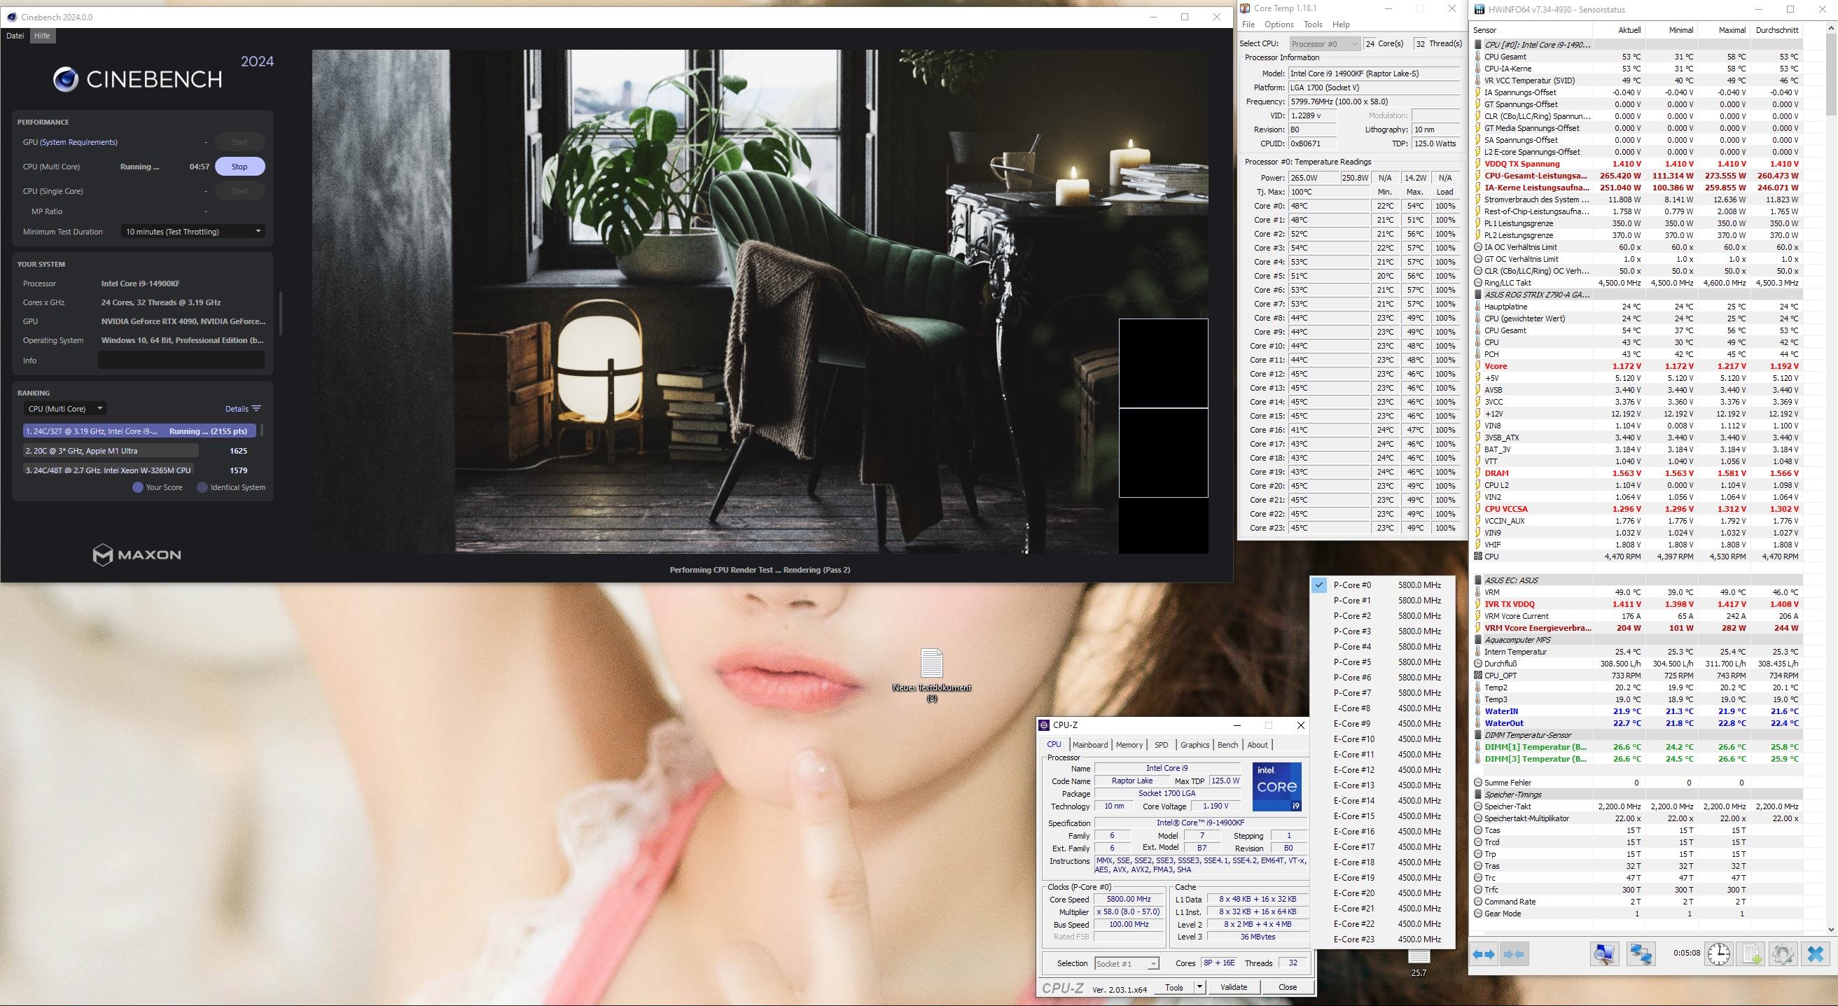Viewport: 1838px width, 1006px height.
Task: Open Core Temp Options menu
Action: click(x=1279, y=25)
